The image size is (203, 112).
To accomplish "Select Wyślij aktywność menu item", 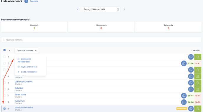I will (x=27, y=67).
